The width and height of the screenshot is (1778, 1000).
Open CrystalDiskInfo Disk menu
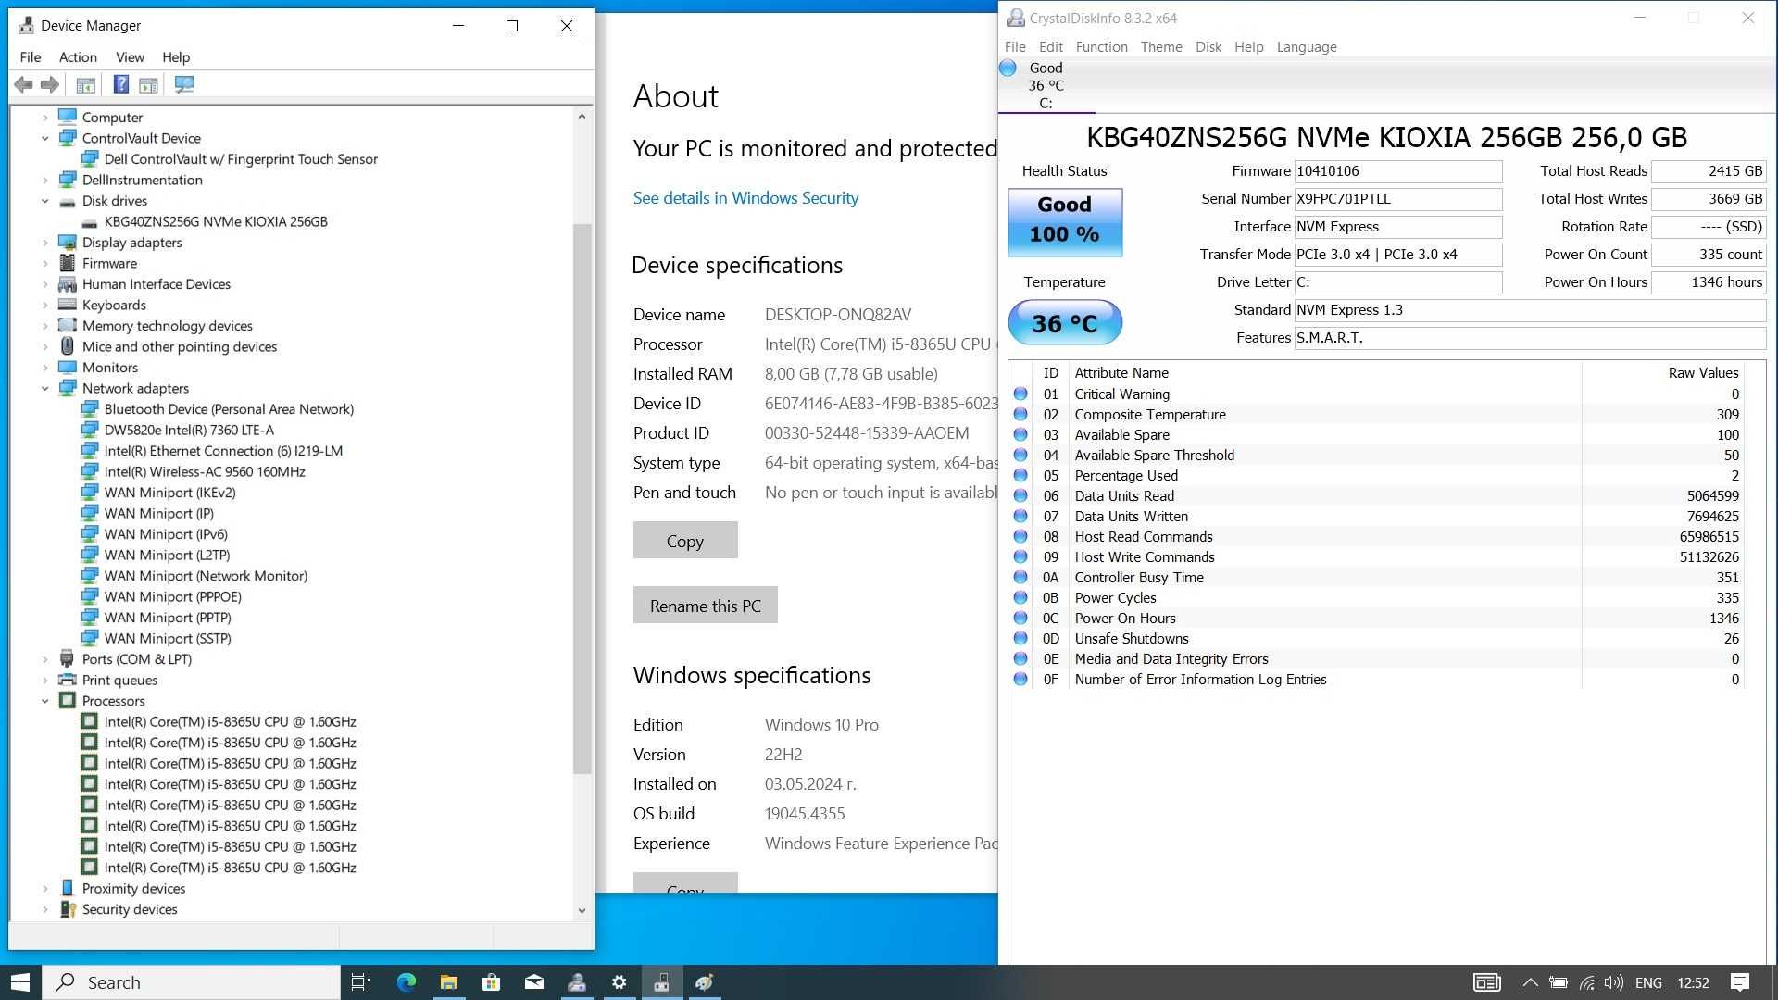pyautogui.click(x=1208, y=46)
